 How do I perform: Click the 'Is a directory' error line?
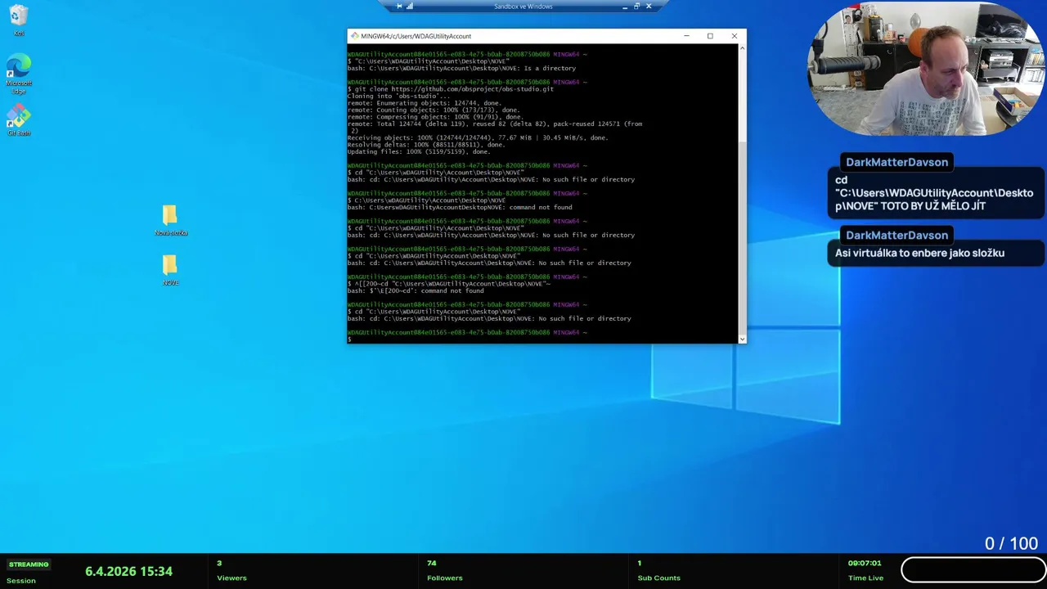pos(461,68)
